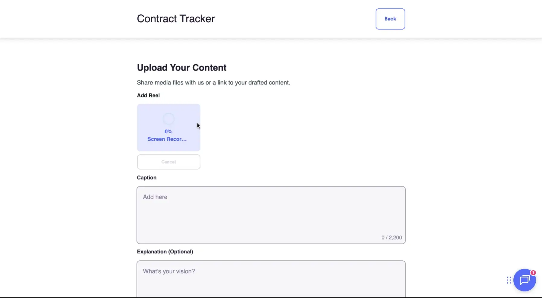Click the uploading reel thumbnail preview

pyautogui.click(x=169, y=127)
